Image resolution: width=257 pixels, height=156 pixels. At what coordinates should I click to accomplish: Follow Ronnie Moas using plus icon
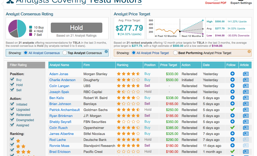pos(233,146)
